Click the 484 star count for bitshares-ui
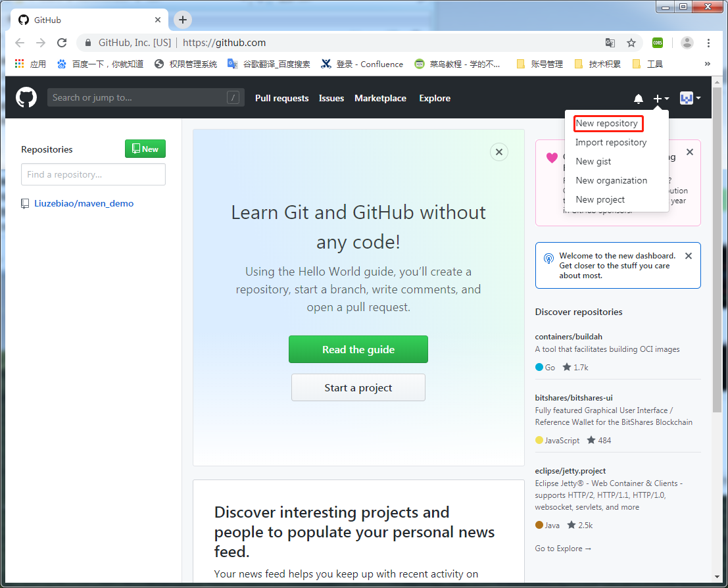 click(599, 440)
